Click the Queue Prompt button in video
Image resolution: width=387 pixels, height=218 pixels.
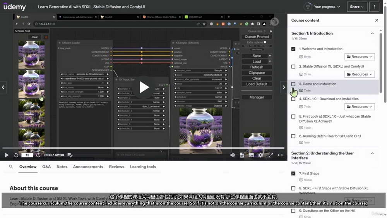tap(257, 36)
